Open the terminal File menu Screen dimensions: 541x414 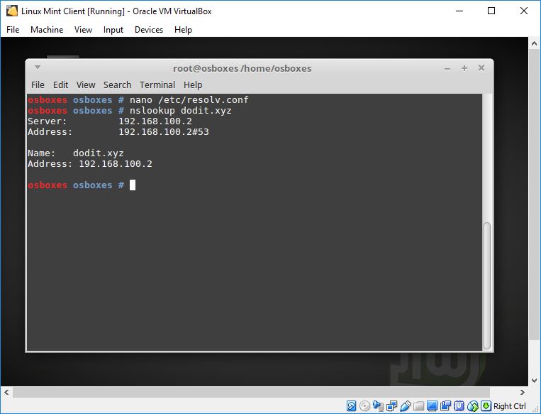pos(38,85)
